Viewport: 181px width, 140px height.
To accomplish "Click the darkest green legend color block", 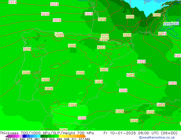I will pos(42,136).
